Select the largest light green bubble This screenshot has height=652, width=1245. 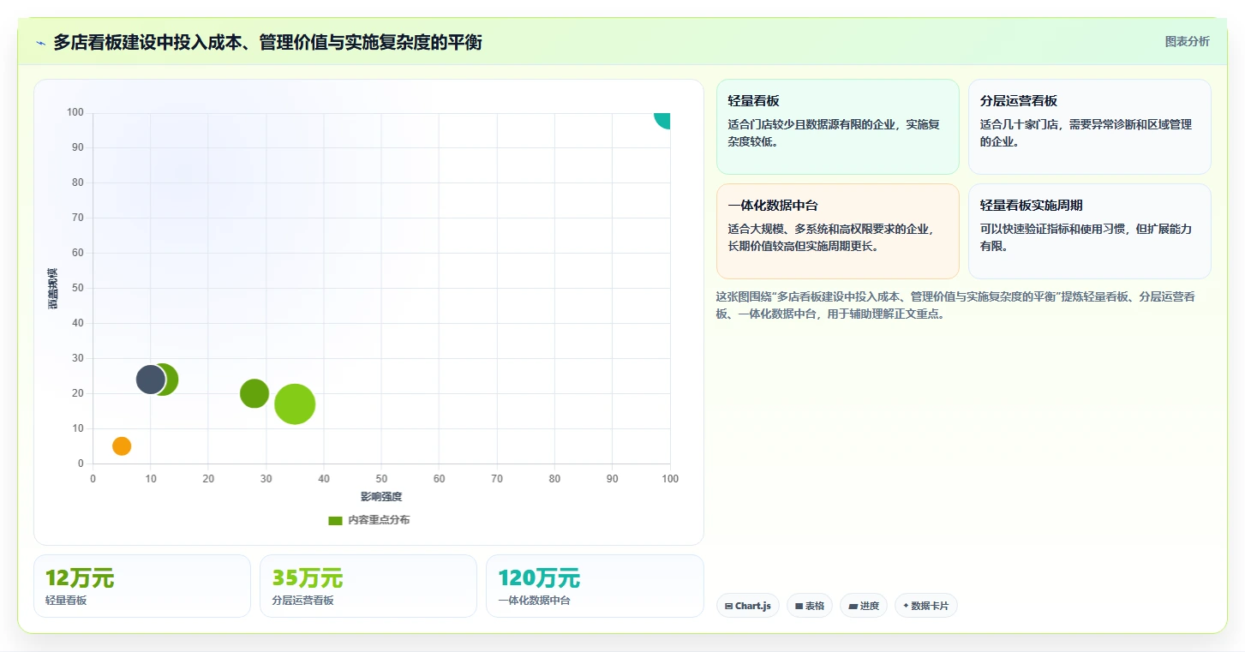(x=295, y=404)
